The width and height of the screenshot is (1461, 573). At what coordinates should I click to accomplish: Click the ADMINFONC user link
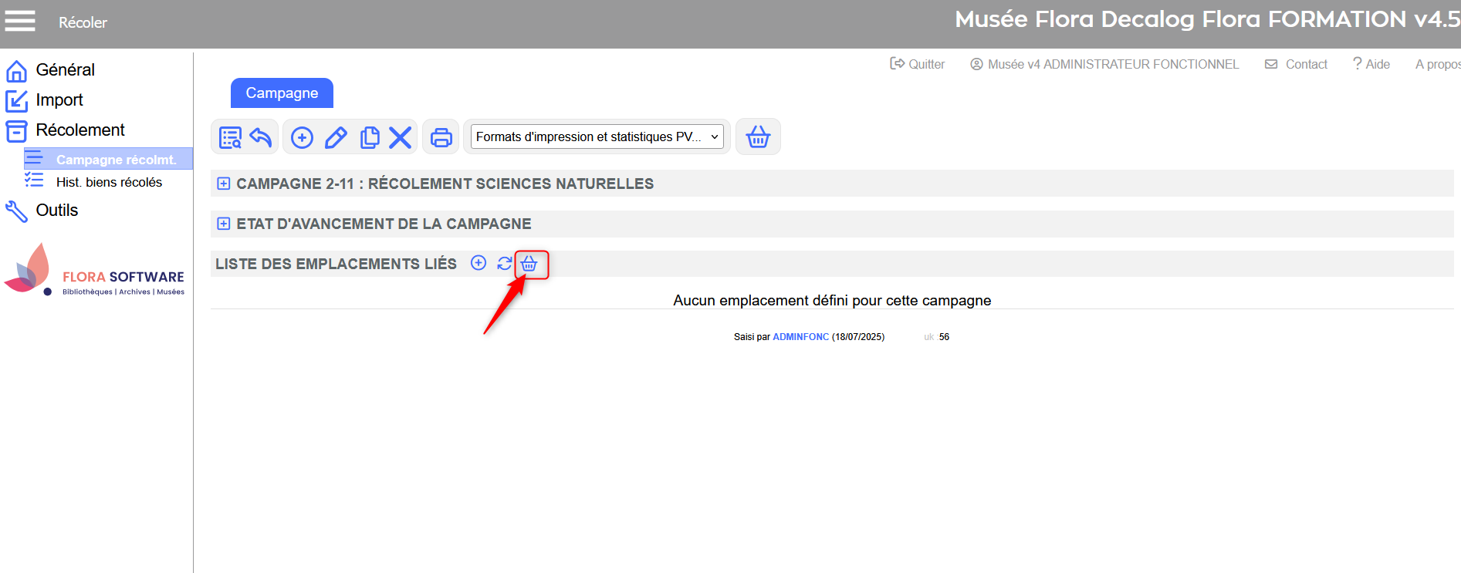tap(800, 337)
